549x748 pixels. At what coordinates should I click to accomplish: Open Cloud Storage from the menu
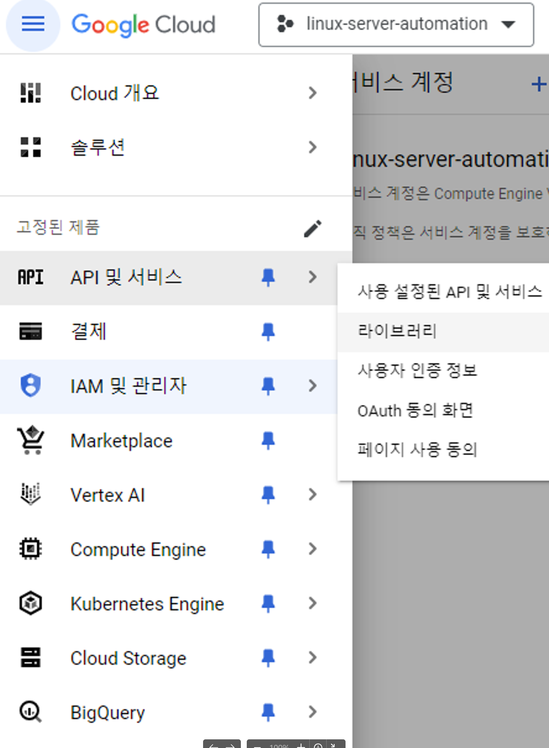[128, 658]
